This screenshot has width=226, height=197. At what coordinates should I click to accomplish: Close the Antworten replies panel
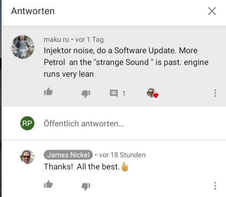212,11
